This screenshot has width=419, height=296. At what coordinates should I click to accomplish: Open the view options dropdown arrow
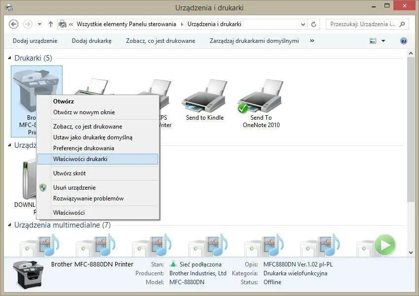click(x=383, y=41)
